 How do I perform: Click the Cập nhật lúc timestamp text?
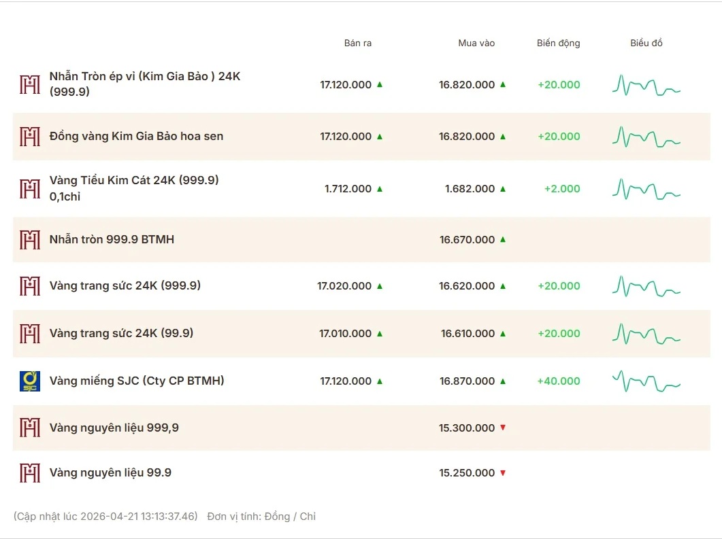(105, 517)
